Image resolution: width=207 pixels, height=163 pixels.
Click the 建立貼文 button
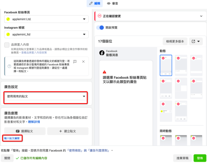pos(68,131)
